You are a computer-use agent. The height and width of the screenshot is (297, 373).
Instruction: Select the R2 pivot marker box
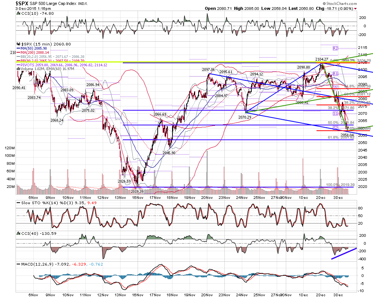(x=335, y=48)
